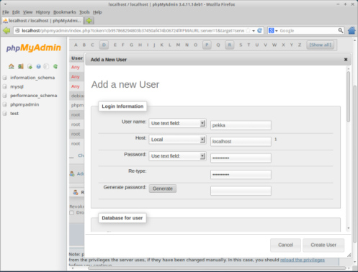Viewport: 358px width, 272px height.
Task: Click the information_schema database icon
Action: [x=4, y=78]
